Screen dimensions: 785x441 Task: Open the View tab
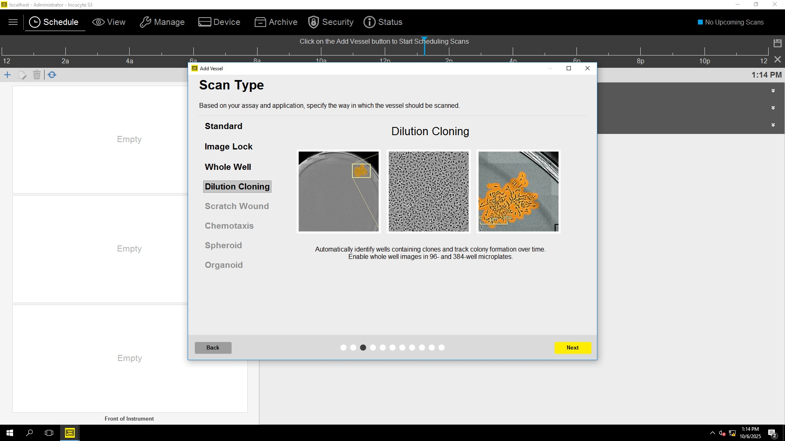click(109, 22)
